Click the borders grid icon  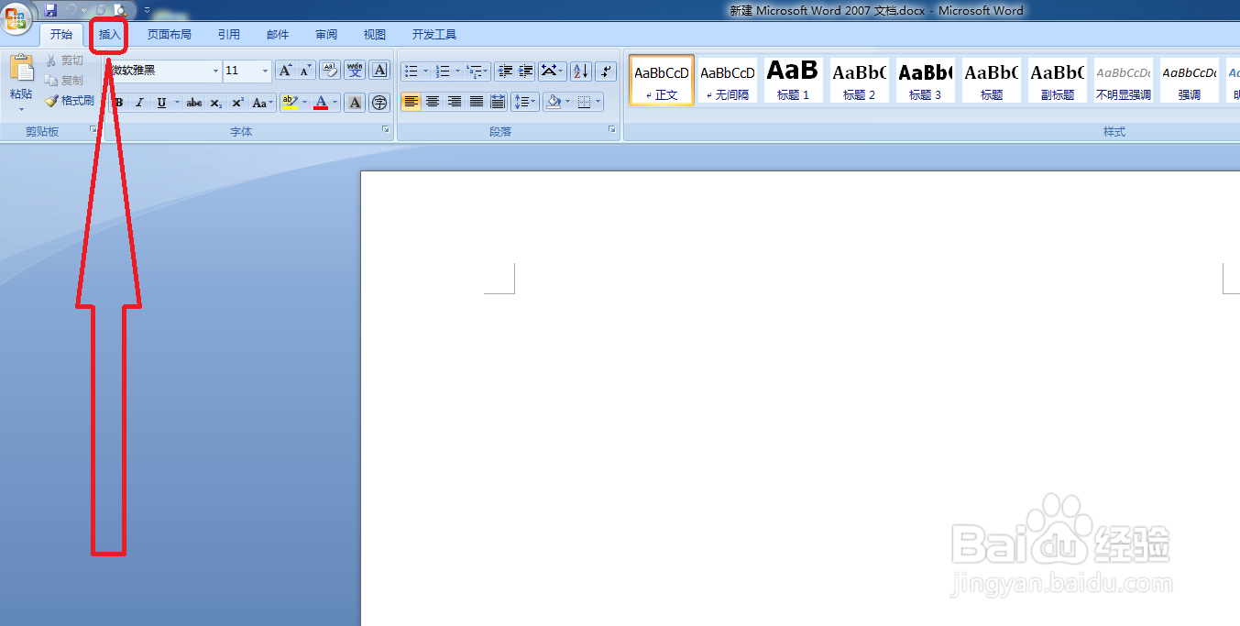(x=585, y=102)
